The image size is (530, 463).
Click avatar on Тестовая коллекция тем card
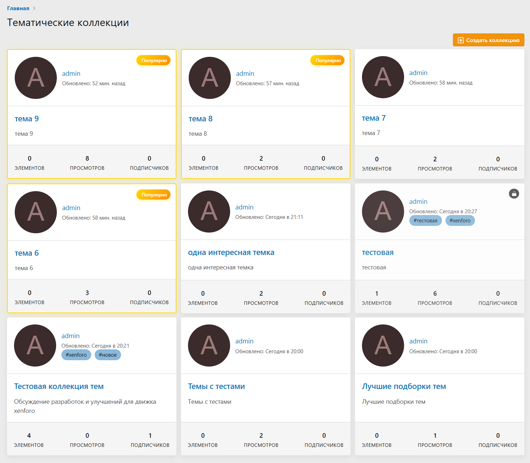[x=35, y=345]
